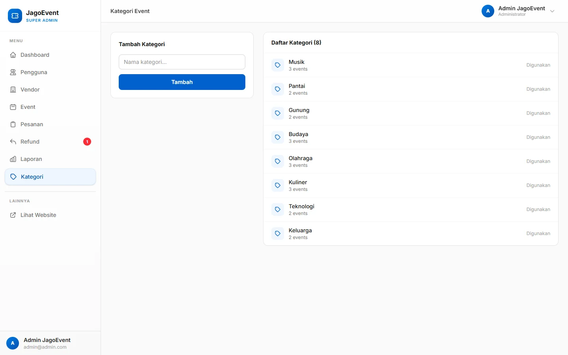Viewport: 568px width, 355px height.
Task: Click Digunakan label on Kuliner row
Action: click(x=538, y=185)
